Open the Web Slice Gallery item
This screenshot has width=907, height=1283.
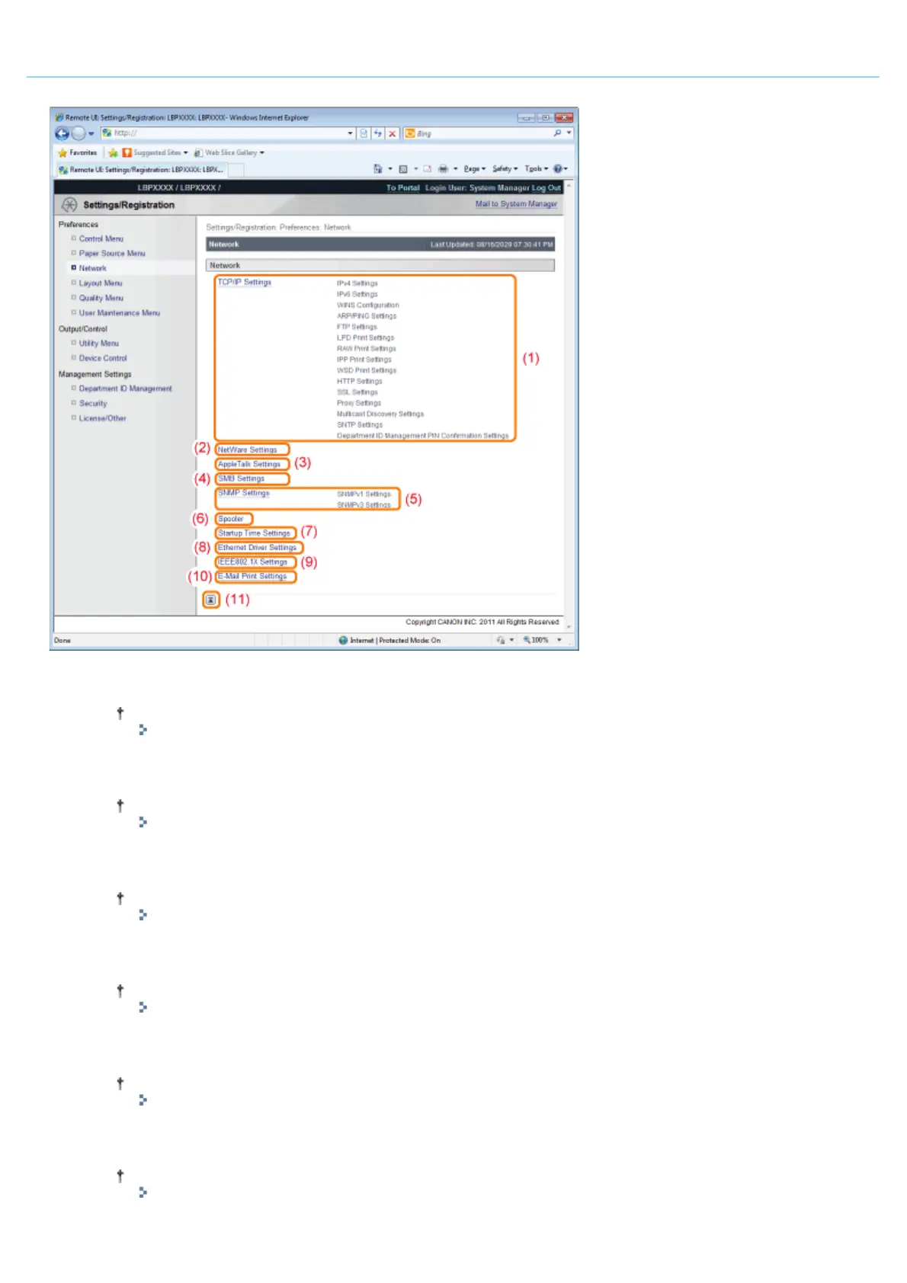coord(229,152)
